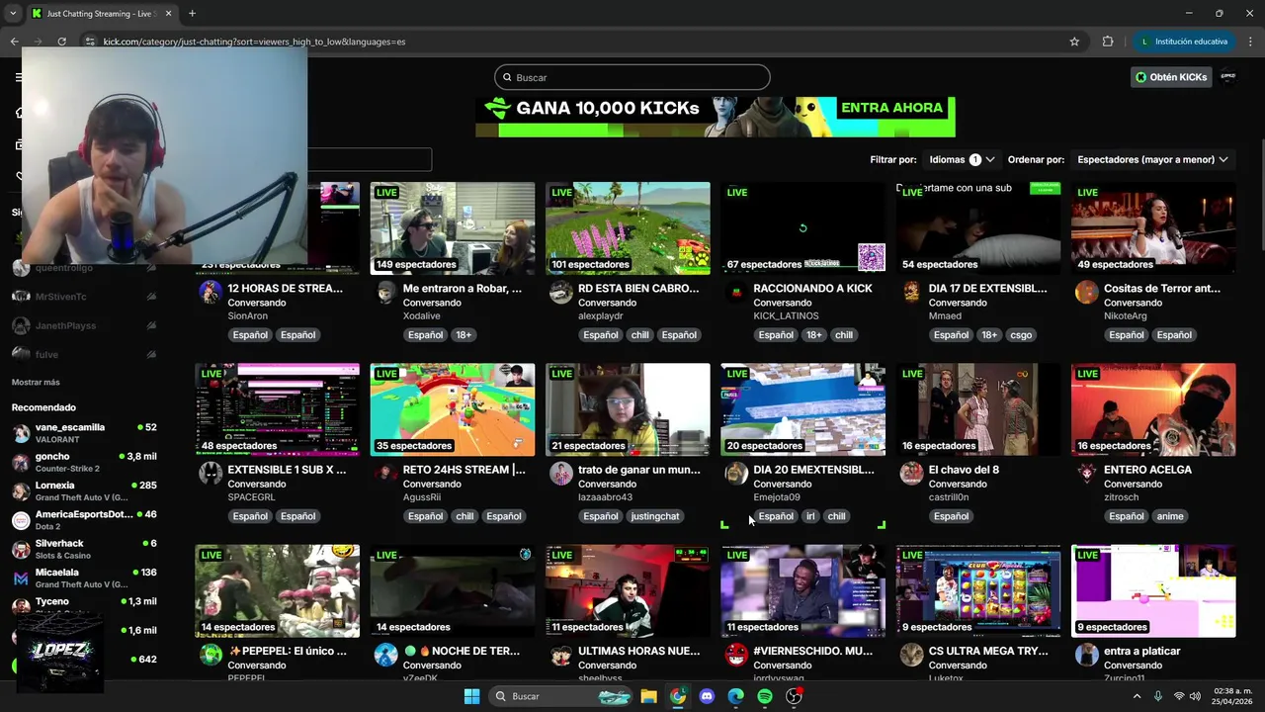Click Mmaed channel avatar
The height and width of the screenshot is (712, 1265).
(x=911, y=292)
